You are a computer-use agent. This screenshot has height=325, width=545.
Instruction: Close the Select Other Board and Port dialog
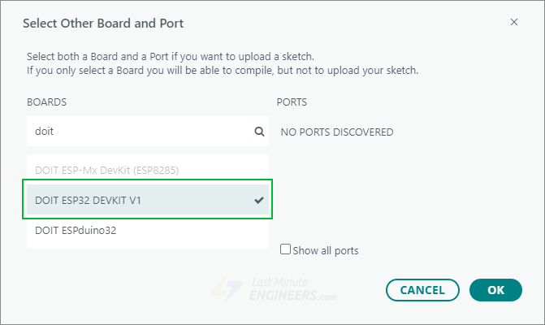pyautogui.click(x=514, y=22)
